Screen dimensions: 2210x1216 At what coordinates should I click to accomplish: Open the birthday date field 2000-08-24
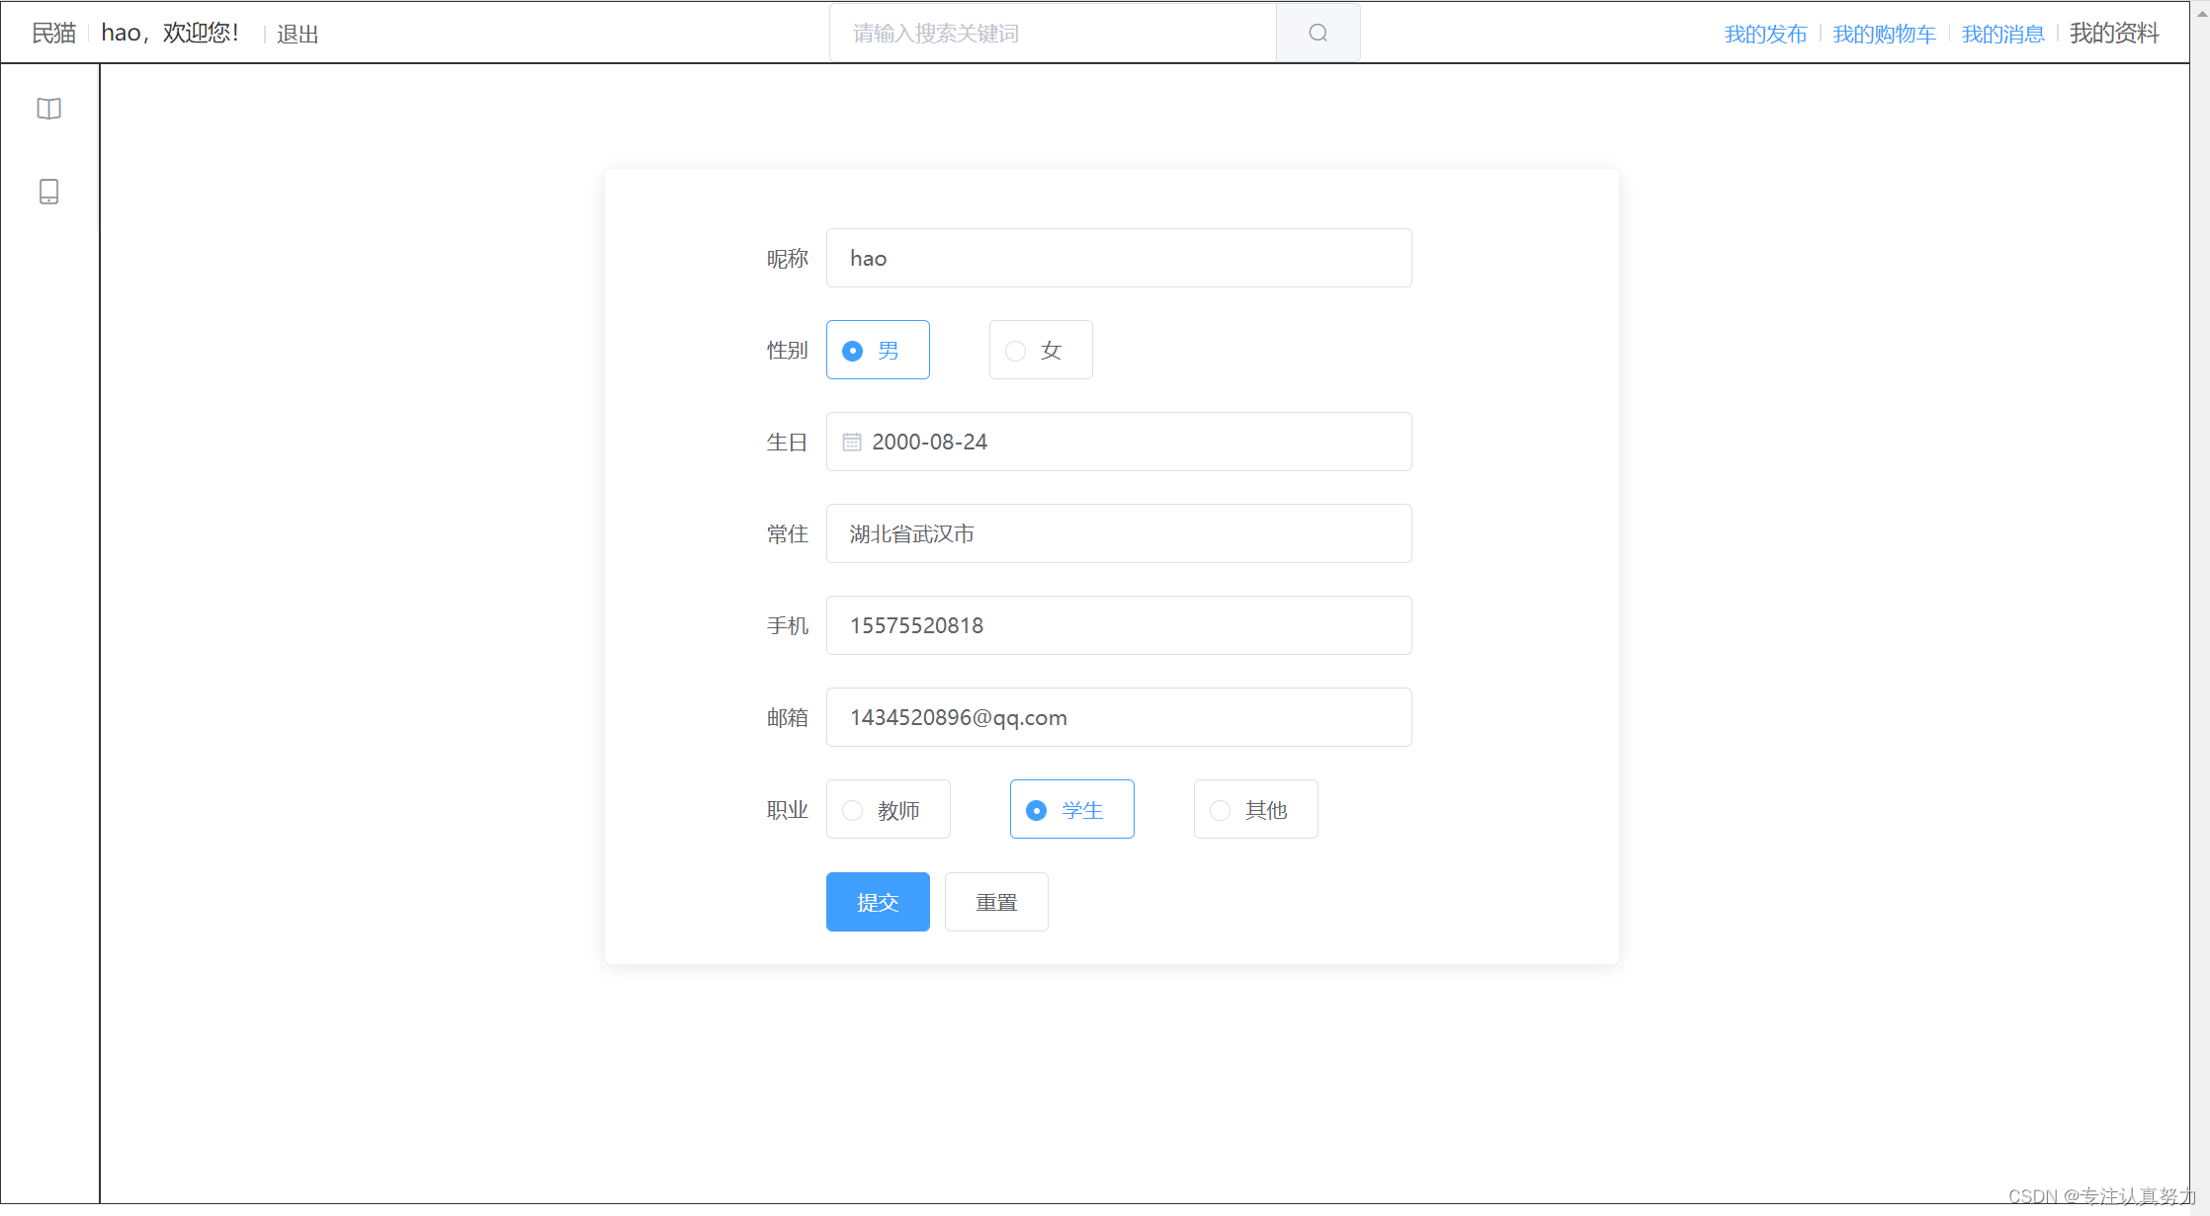pos(1119,442)
